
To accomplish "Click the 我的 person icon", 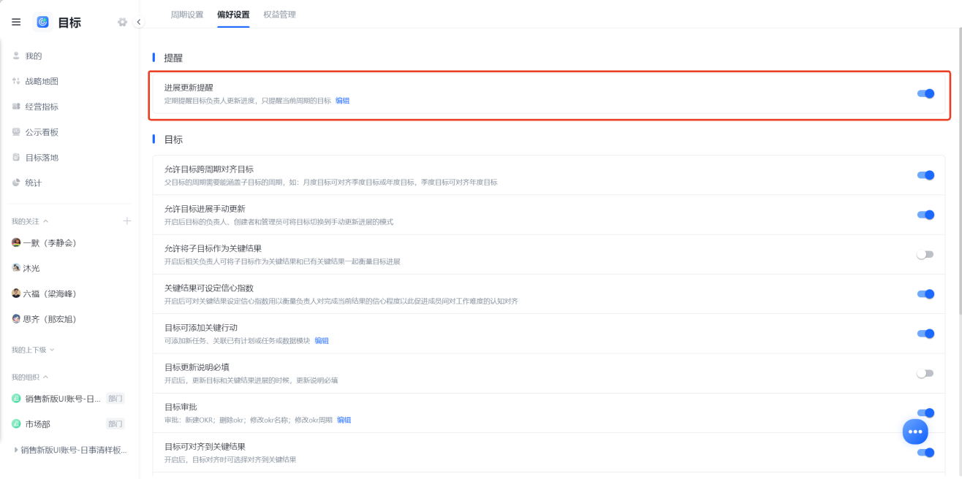I will [16, 55].
